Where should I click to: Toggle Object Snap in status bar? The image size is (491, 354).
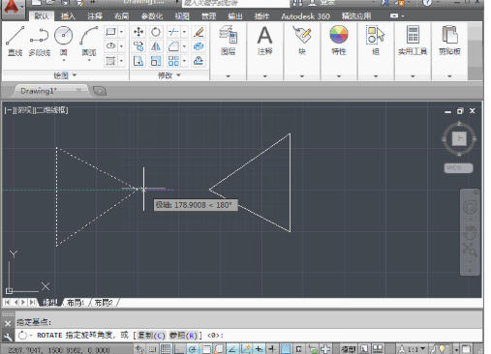click(x=205, y=349)
